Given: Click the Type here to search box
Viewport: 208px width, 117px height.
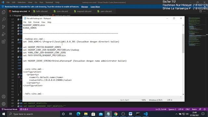Looking at the screenshot, I should pyautogui.click(x=33, y=114).
